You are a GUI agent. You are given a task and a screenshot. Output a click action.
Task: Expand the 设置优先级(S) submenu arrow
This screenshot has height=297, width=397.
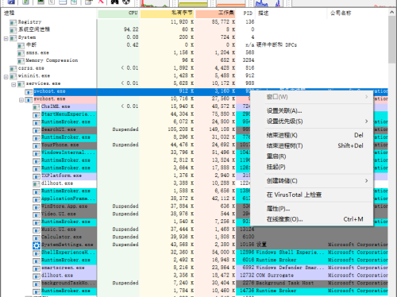point(367,121)
